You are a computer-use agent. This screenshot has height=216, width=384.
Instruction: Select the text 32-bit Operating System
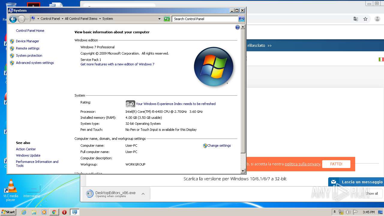point(143,124)
